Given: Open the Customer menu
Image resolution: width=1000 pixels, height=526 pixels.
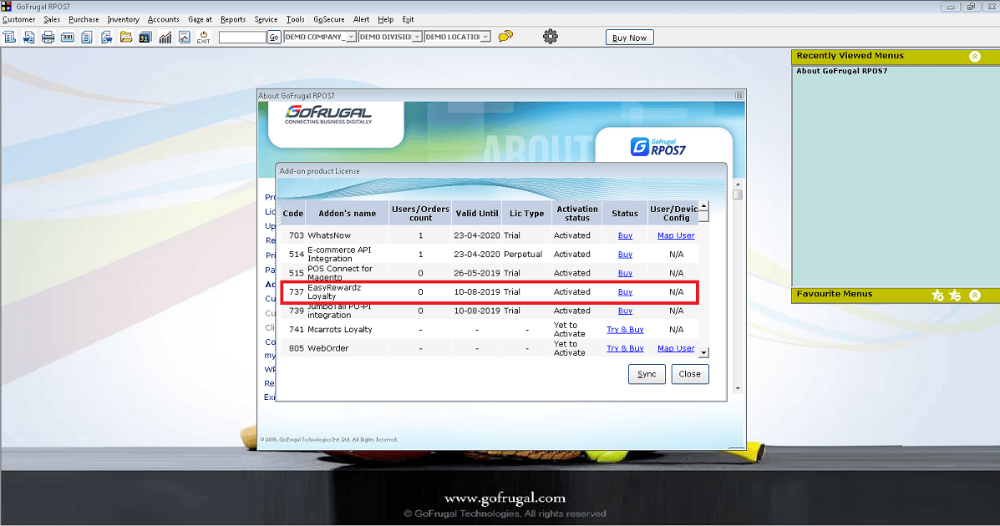Looking at the screenshot, I should coord(19,19).
